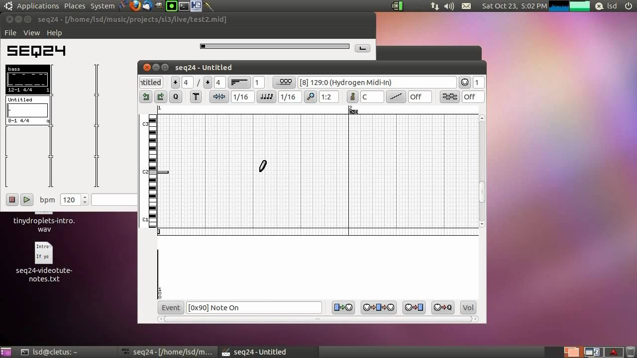The image size is (637, 358).
Task: Click the mail envelope icon
Action: point(466,6)
